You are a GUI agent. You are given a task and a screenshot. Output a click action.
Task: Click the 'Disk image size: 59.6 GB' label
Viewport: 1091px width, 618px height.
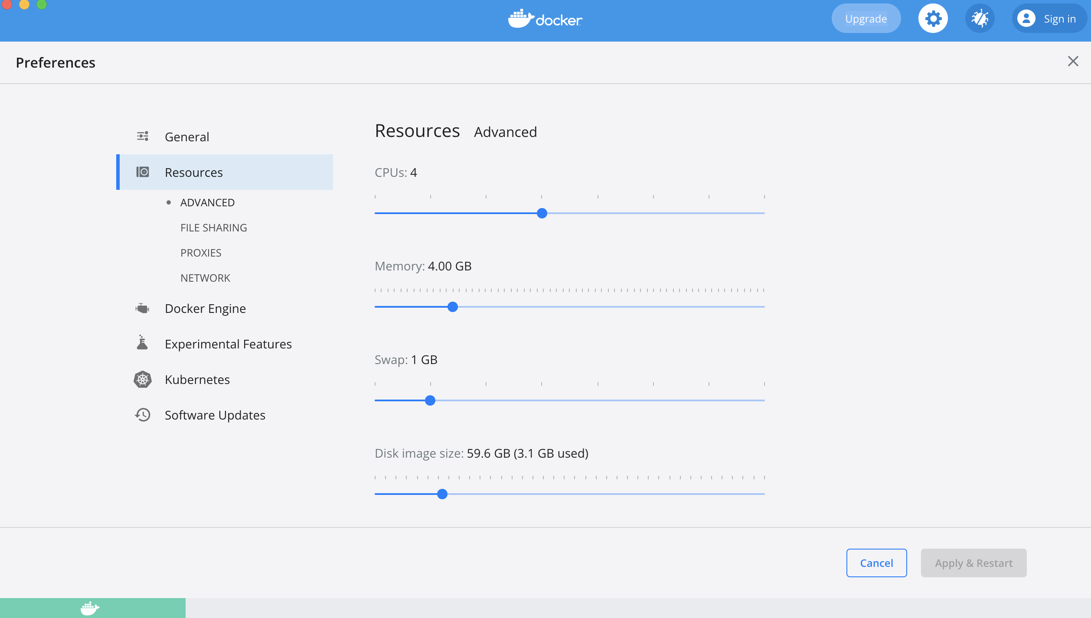(x=481, y=453)
